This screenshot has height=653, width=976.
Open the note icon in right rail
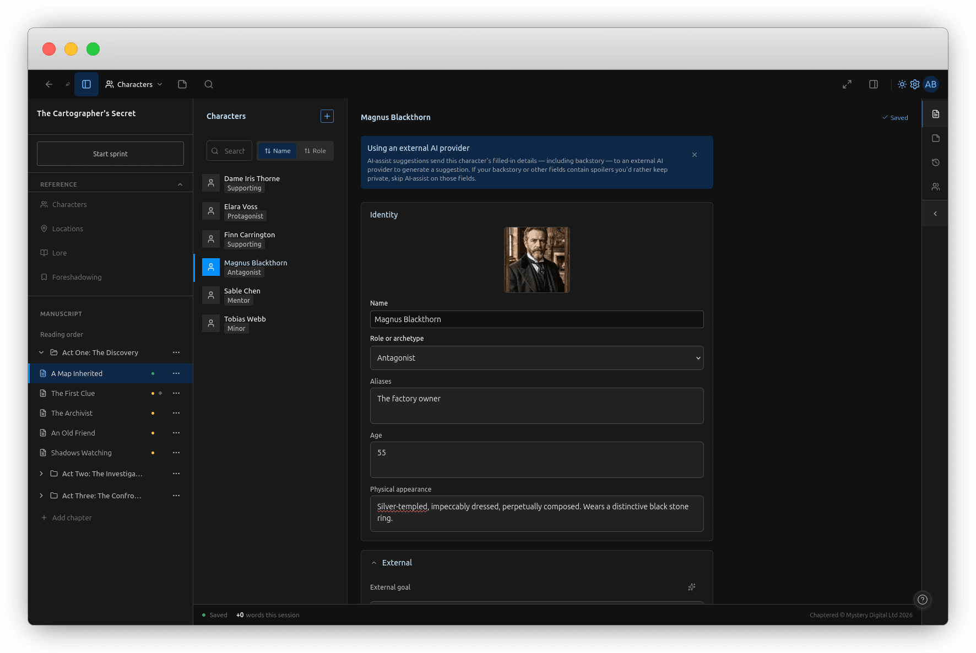click(x=935, y=138)
